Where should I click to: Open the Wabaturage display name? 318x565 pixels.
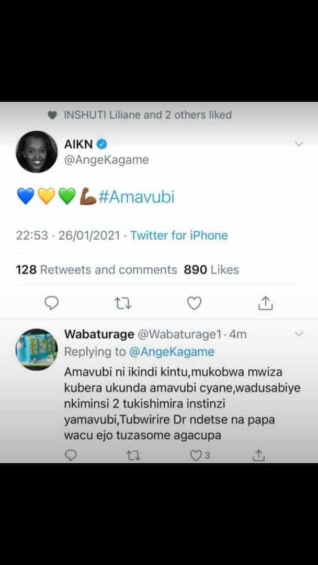pos(99,335)
